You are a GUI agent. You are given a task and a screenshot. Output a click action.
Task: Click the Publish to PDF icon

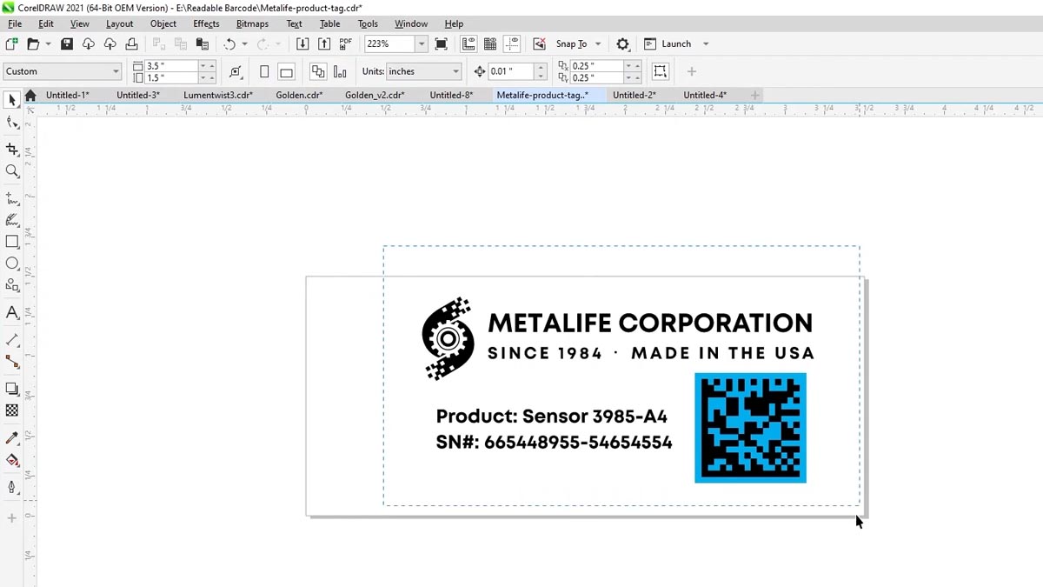click(345, 43)
